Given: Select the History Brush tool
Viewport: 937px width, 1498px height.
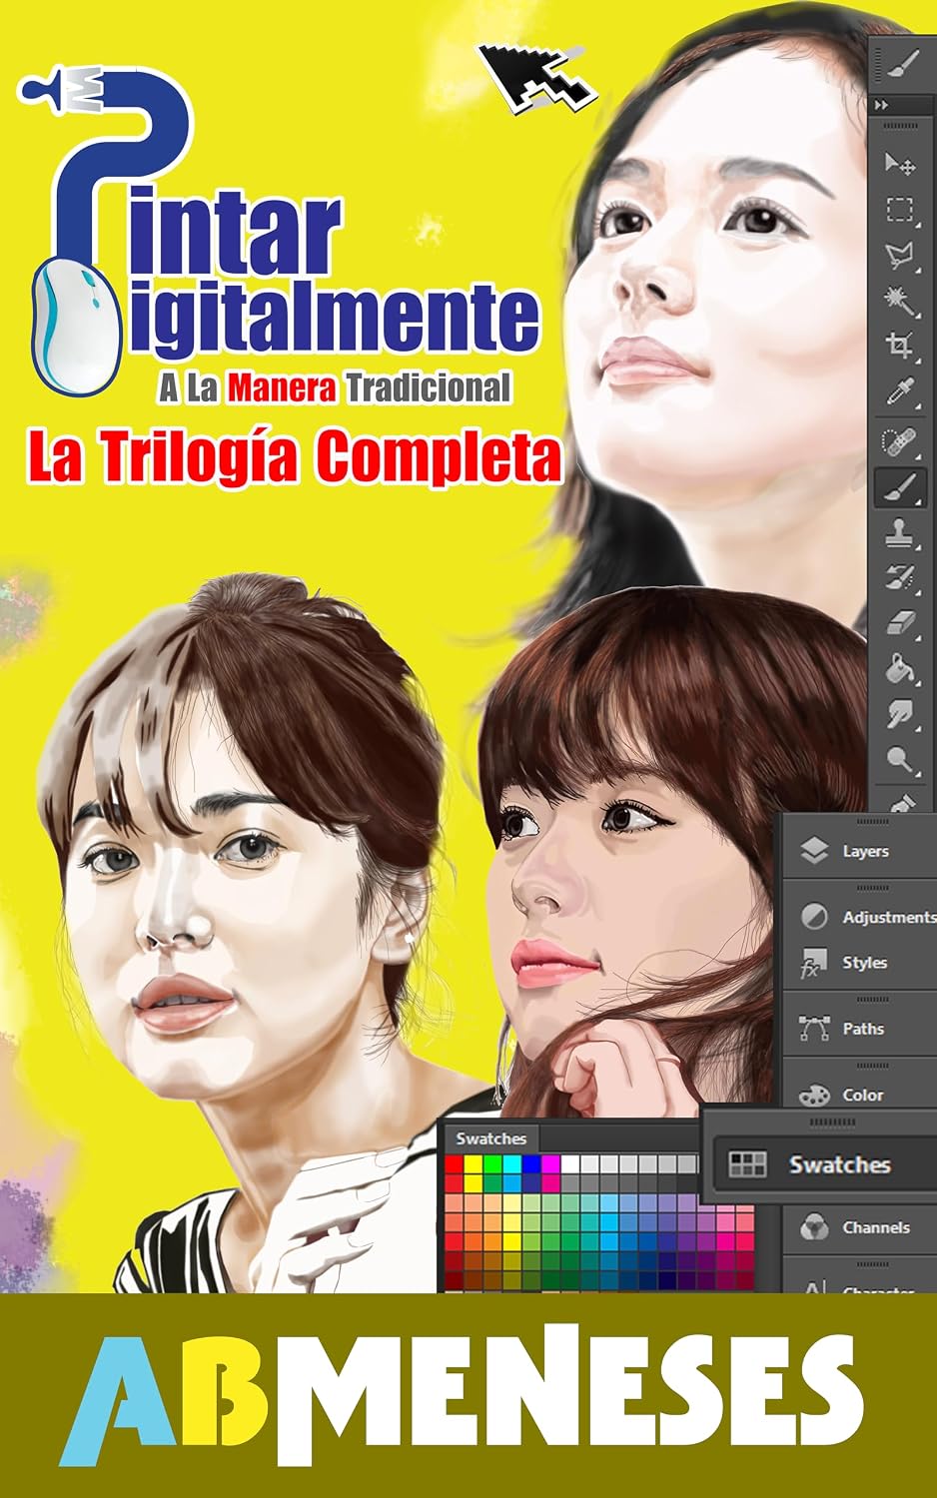Looking at the screenshot, I should [x=900, y=578].
